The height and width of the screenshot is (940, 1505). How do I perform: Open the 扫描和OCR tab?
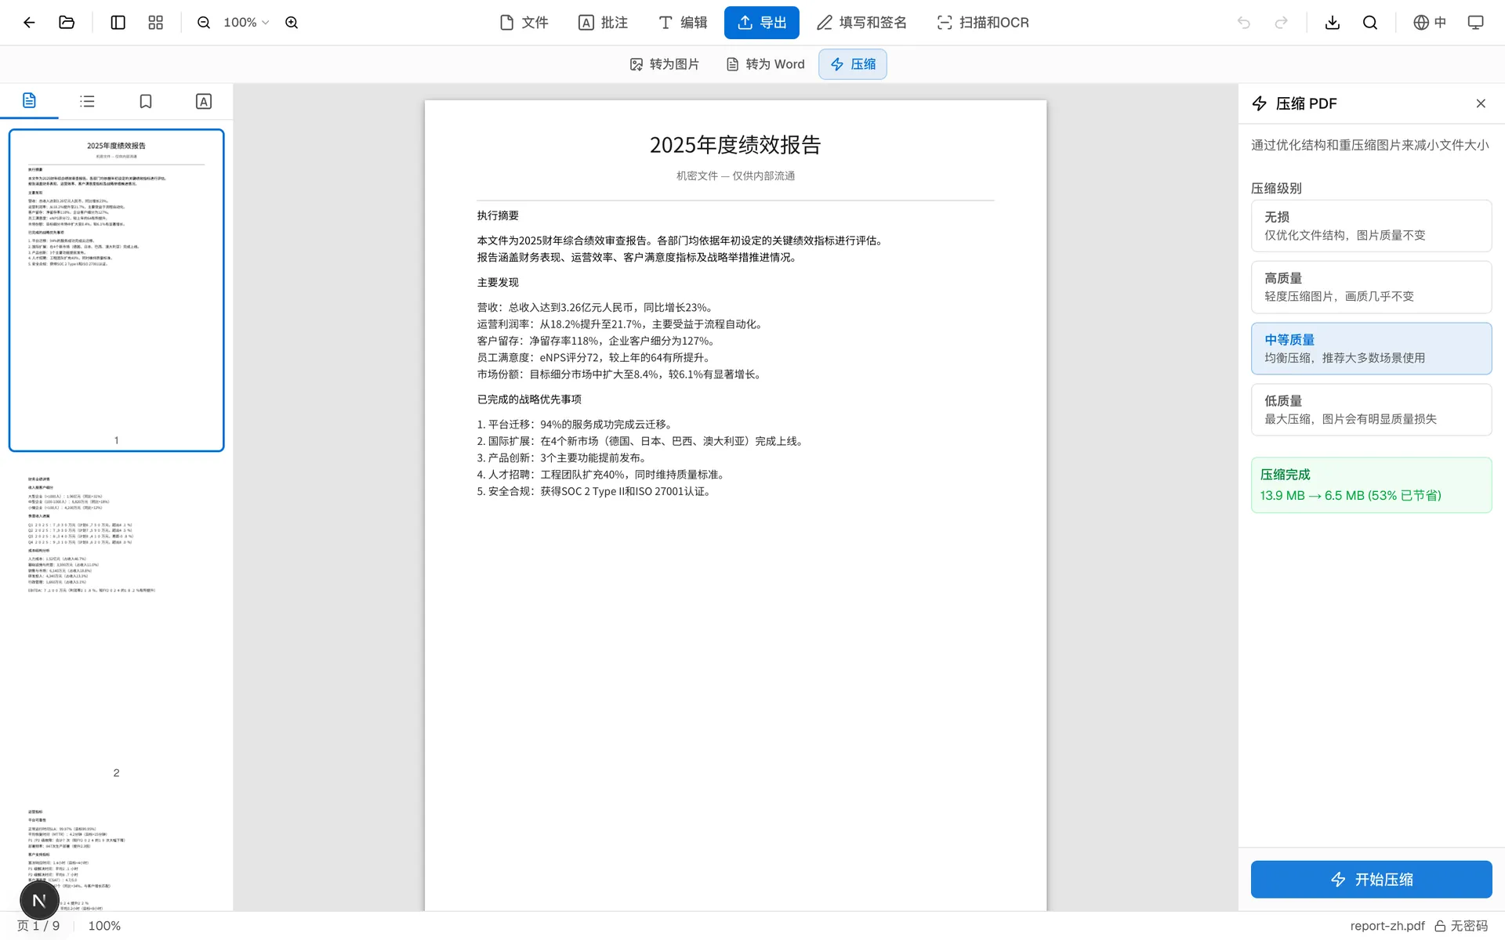pos(983,23)
